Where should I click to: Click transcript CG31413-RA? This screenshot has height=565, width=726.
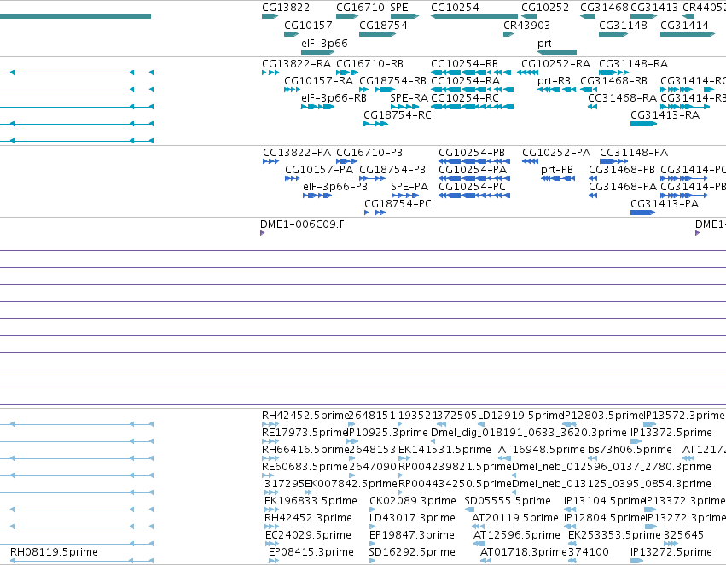pyautogui.click(x=643, y=124)
